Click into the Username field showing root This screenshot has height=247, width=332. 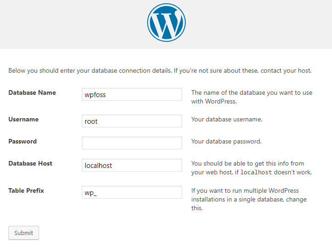(132, 121)
